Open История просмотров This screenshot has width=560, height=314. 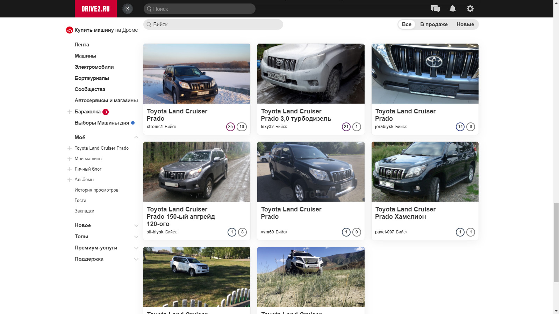96,190
